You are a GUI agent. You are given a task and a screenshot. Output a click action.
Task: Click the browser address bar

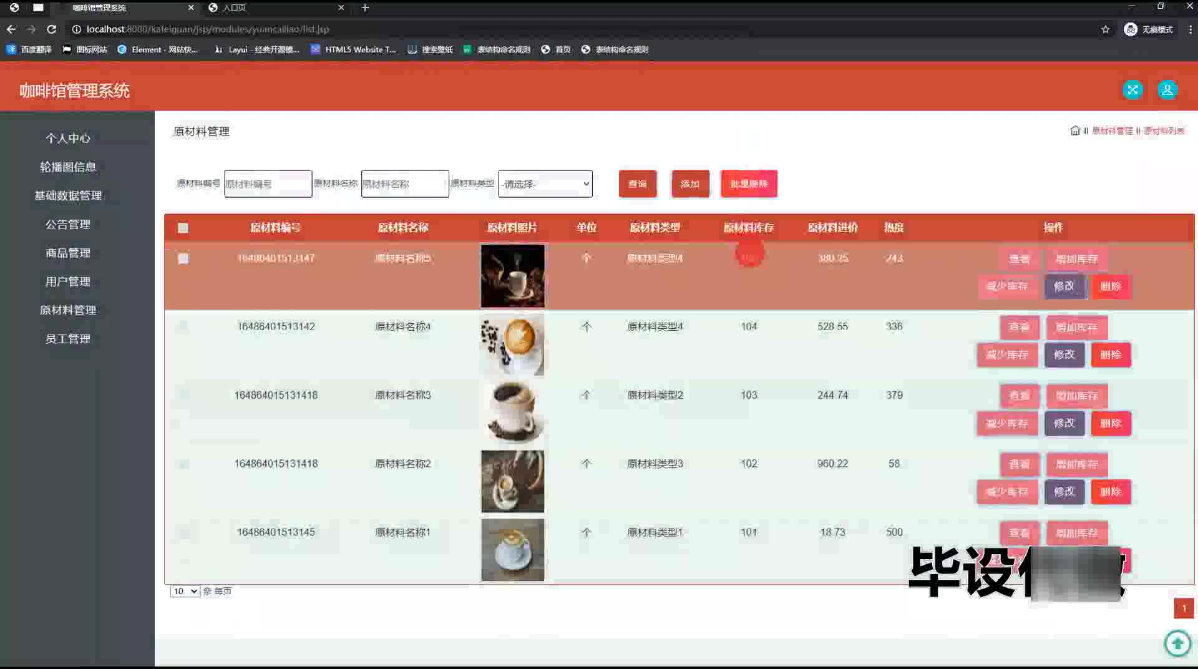pos(587,29)
